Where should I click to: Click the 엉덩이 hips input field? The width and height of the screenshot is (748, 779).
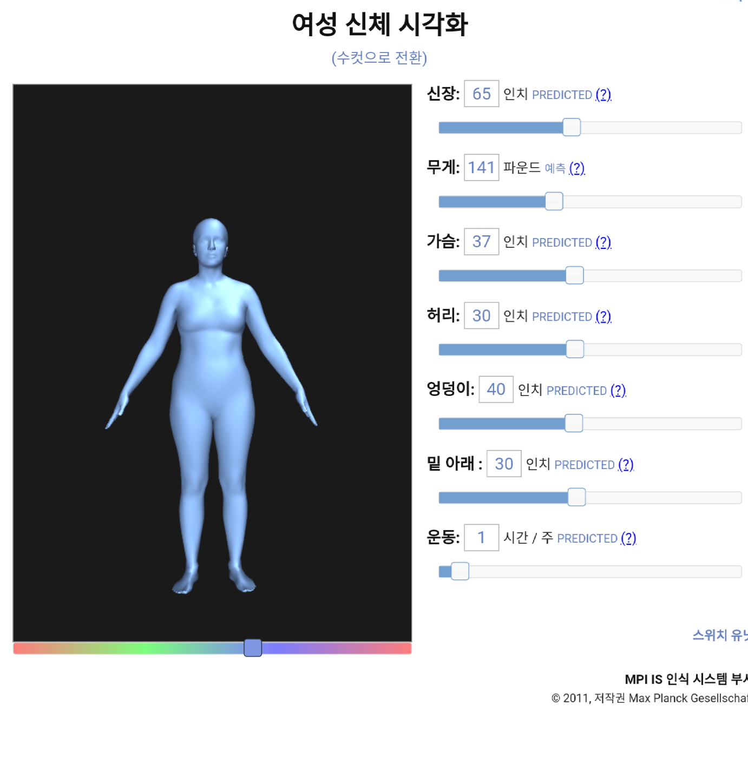(496, 389)
